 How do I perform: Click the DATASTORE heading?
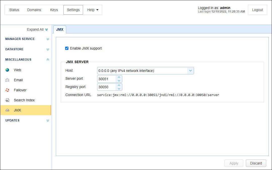click(x=14, y=49)
